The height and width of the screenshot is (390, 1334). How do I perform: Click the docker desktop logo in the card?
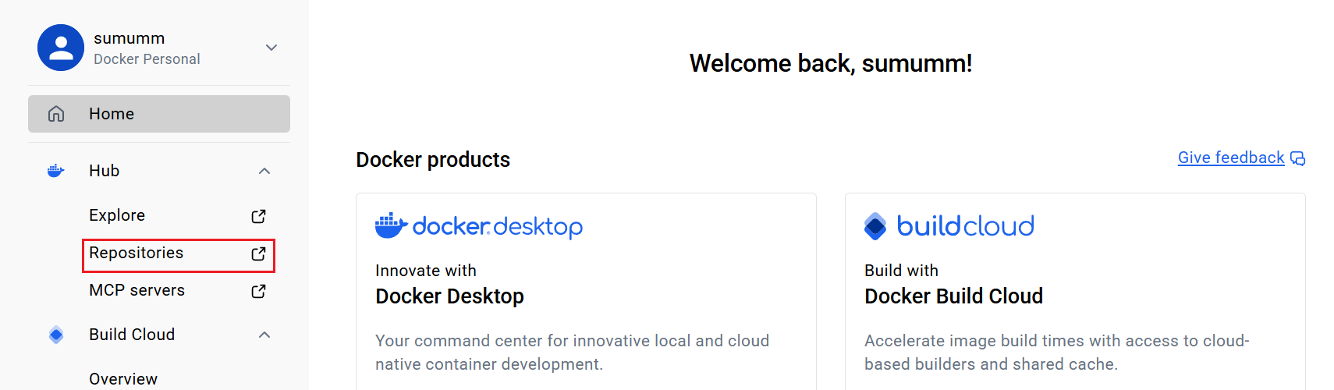click(479, 226)
